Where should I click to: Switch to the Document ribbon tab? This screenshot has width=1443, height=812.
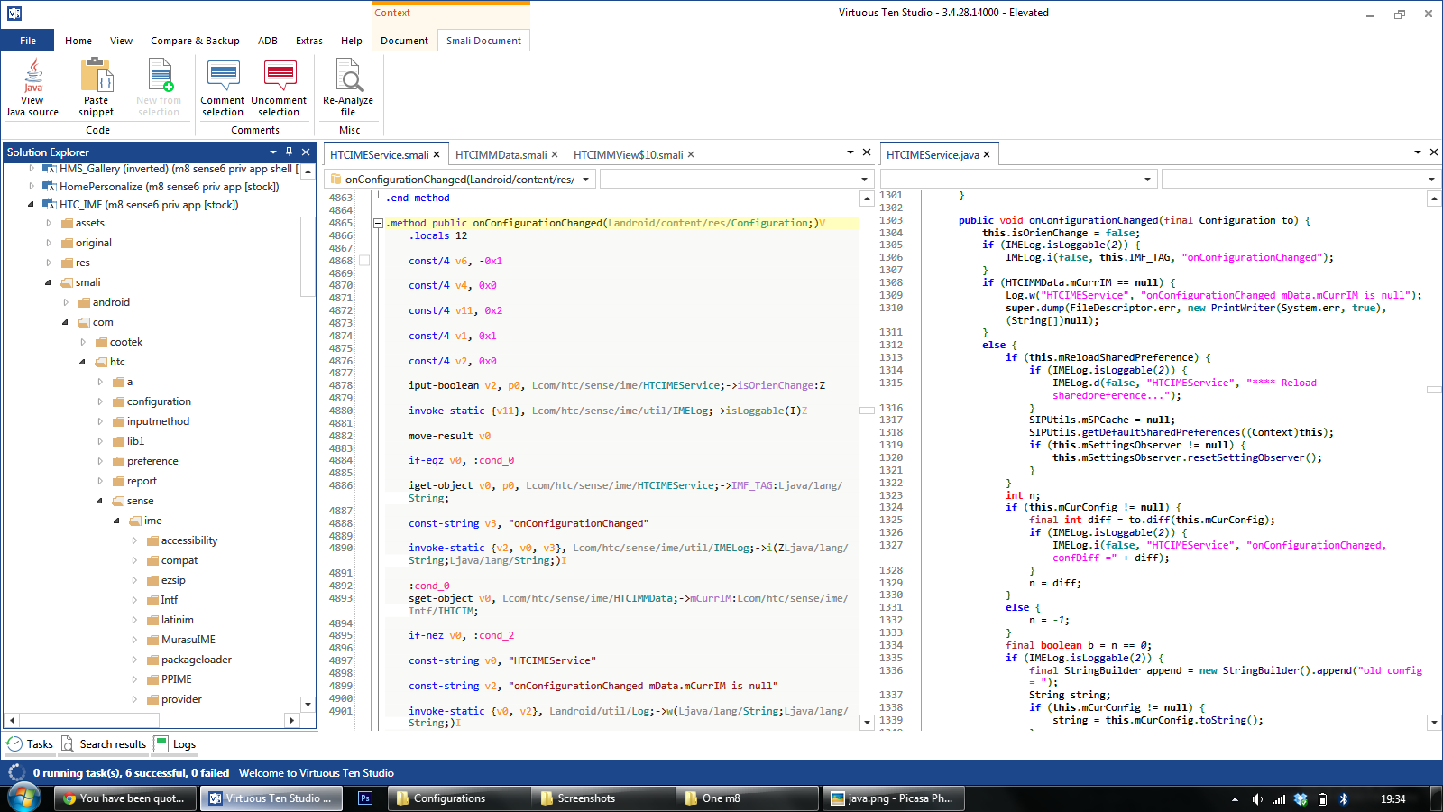click(404, 41)
